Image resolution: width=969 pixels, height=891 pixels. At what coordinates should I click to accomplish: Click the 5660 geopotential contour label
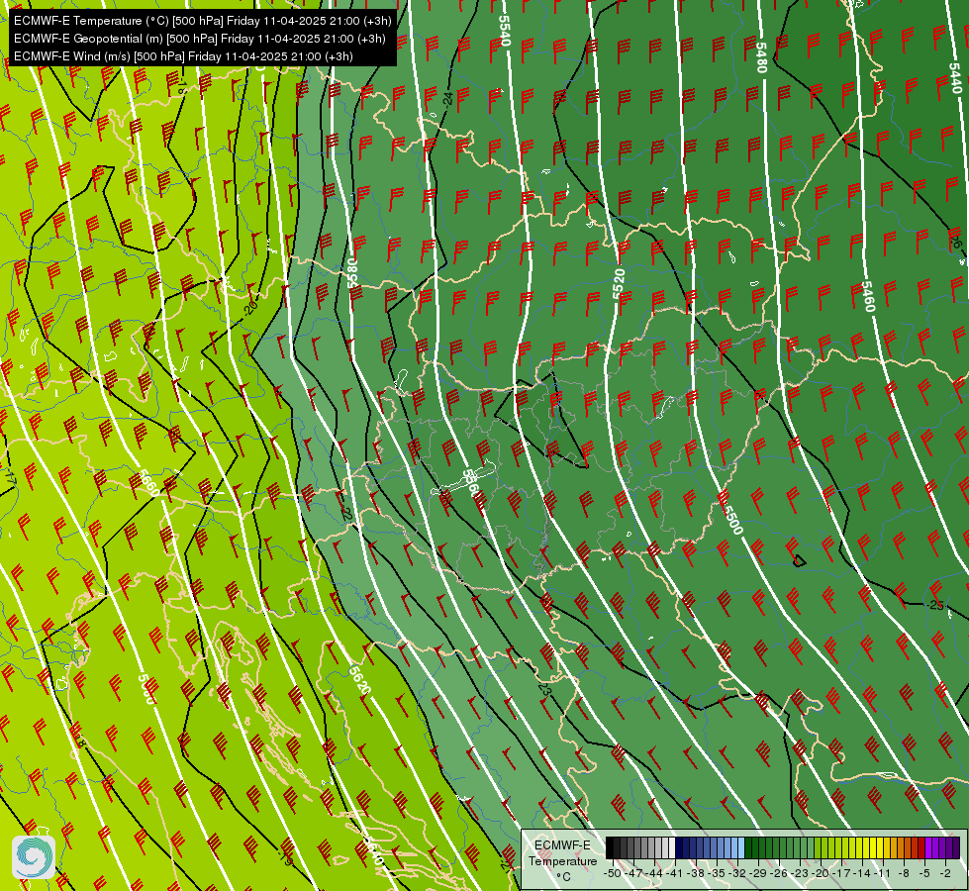click(149, 483)
